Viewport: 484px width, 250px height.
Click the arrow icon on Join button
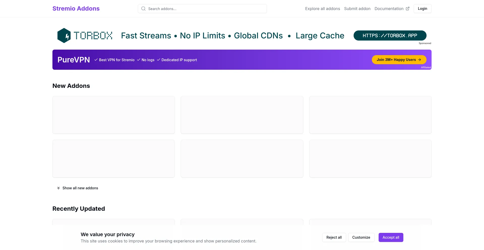tap(419, 60)
